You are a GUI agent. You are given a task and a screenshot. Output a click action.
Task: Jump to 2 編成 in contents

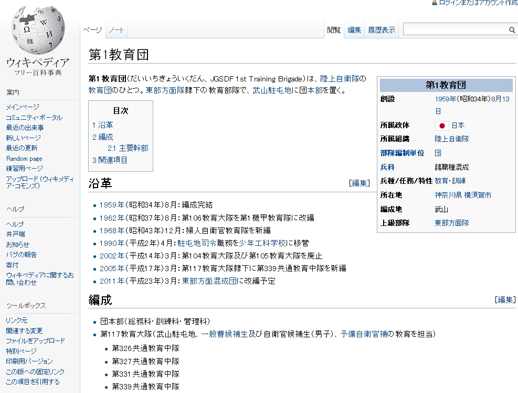pos(103,137)
